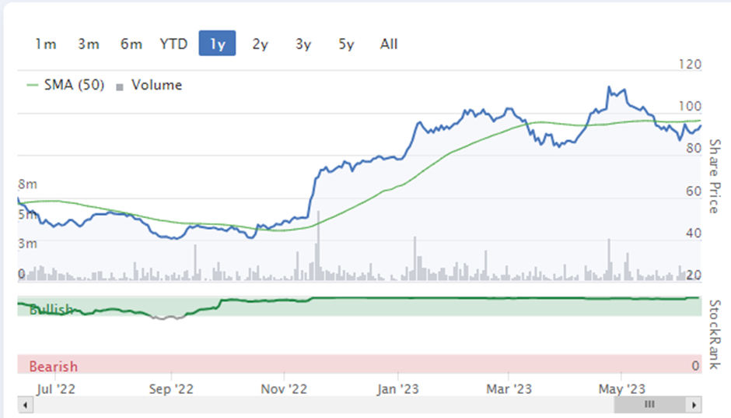This screenshot has height=418, width=731.
Task: Show All available price history
Action: coord(389,44)
